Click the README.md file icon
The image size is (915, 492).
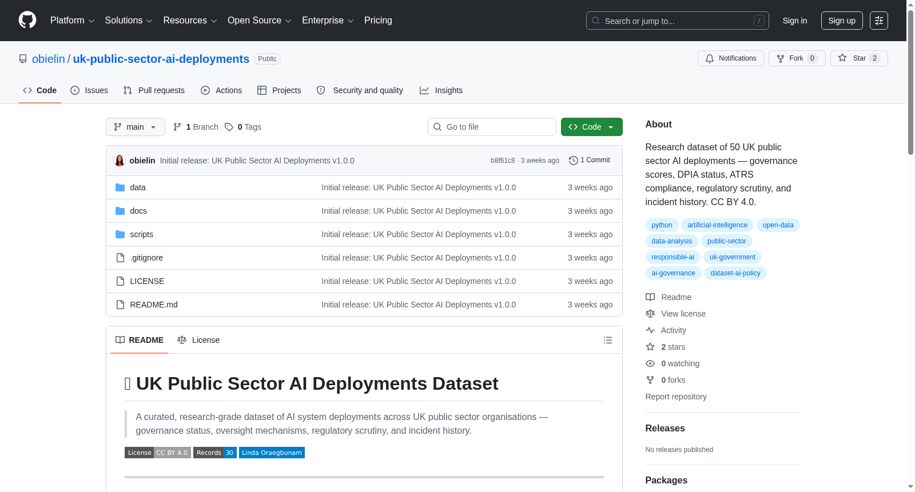(120, 305)
